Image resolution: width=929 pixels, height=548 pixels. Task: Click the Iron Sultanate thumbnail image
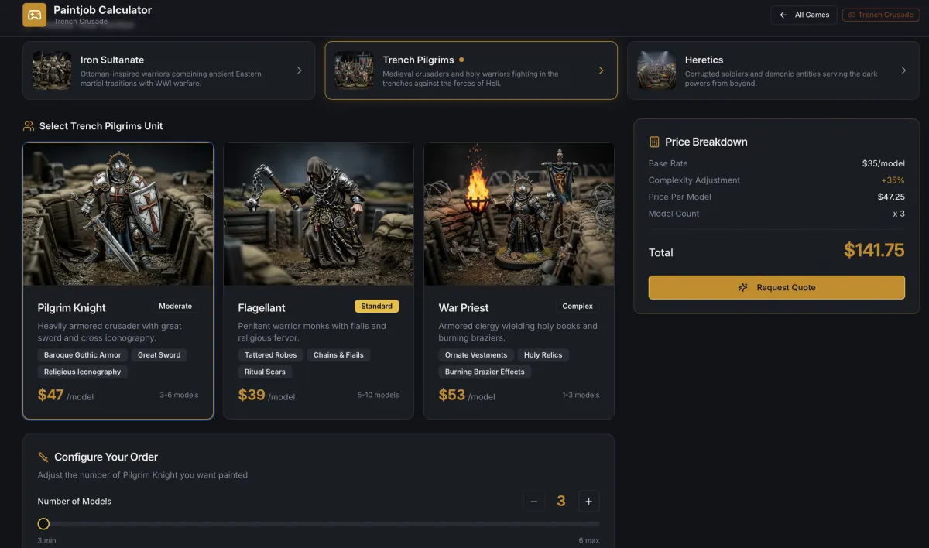[52, 70]
